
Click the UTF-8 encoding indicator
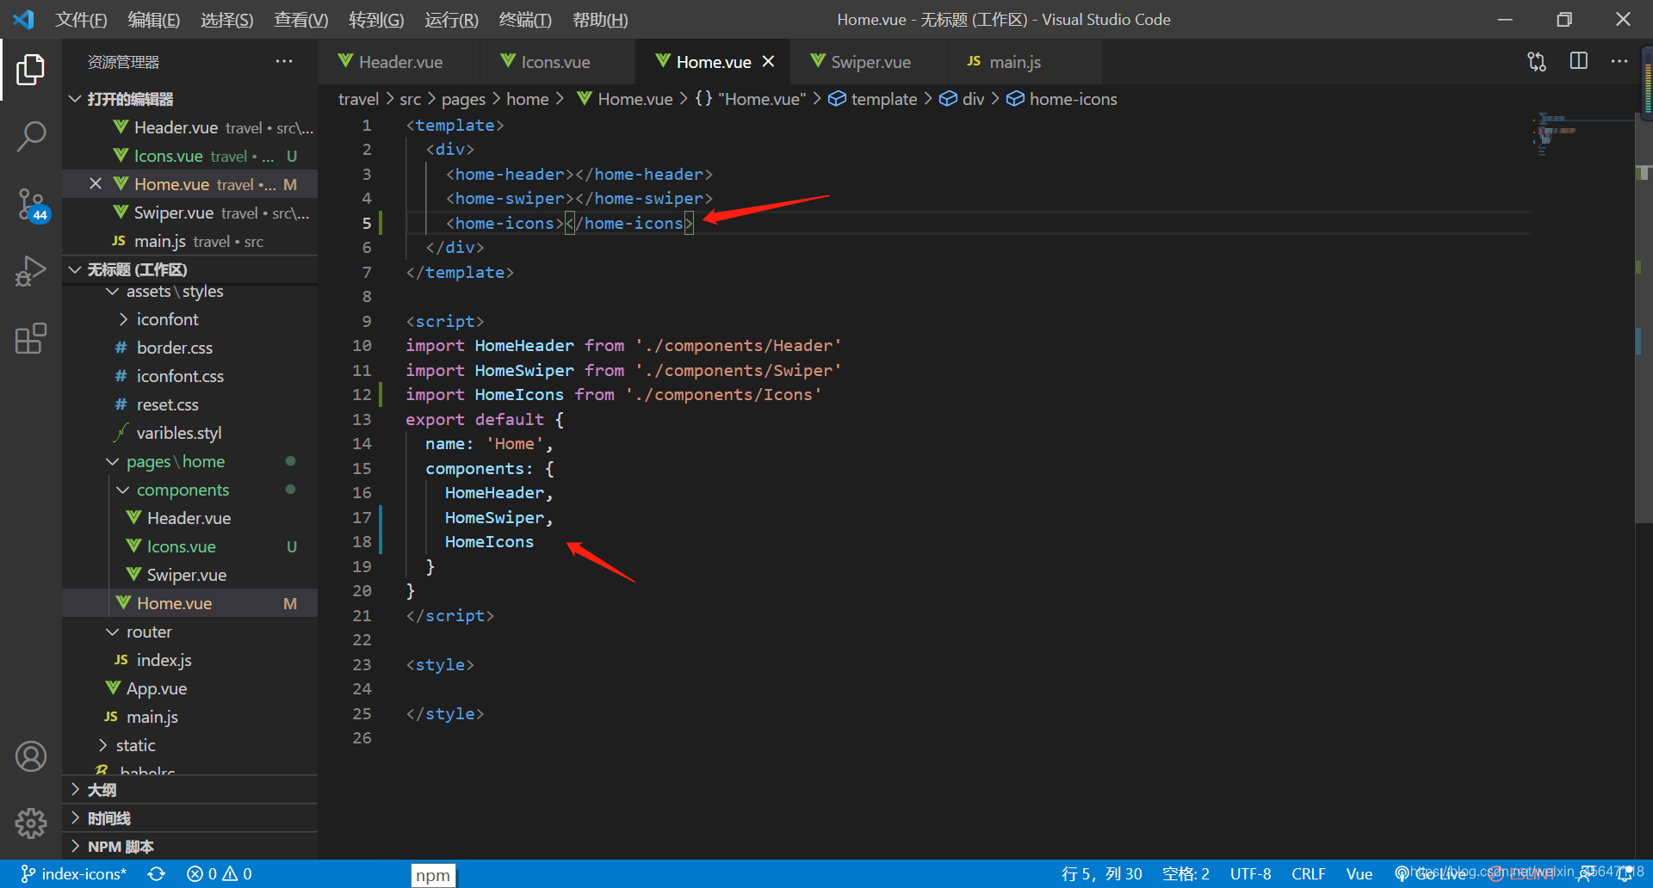(1250, 874)
